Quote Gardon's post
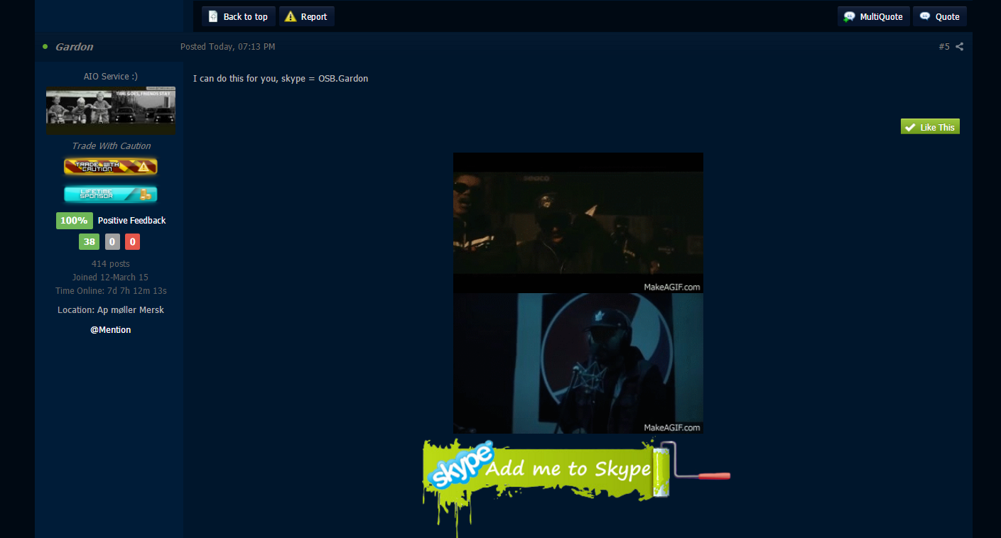 coord(939,16)
